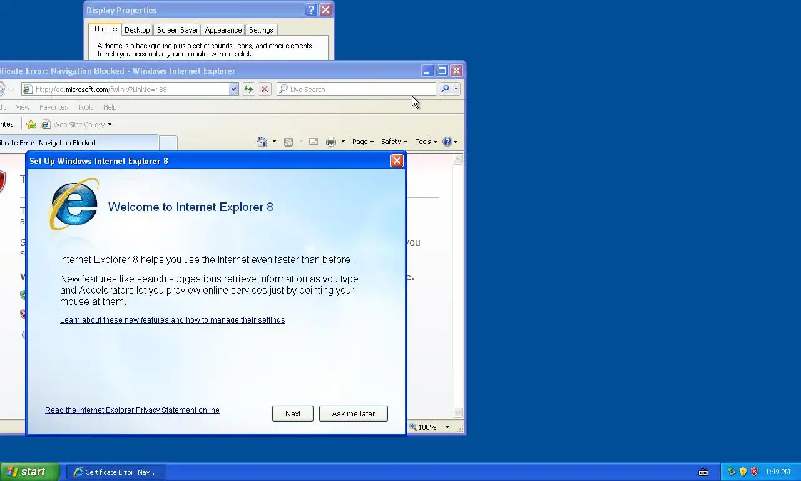The image size is (801, 481).
Task: Expand the Web Slice Gallery dropdown arrow
Action: point(110,125)
